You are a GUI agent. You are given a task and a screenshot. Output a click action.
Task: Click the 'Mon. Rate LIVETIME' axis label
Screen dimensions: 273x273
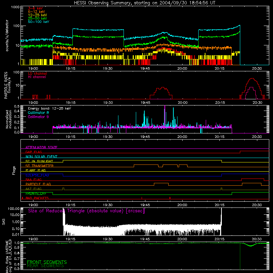click(x=7, y=256)
